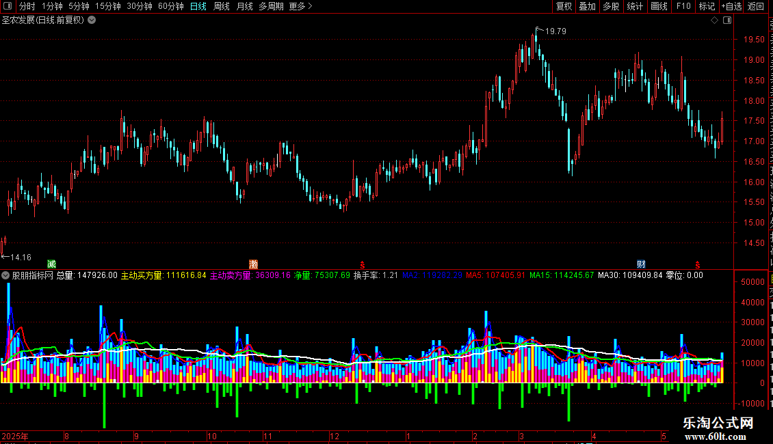Click month 2 on the time axis
773x444 pixels.
475,436
